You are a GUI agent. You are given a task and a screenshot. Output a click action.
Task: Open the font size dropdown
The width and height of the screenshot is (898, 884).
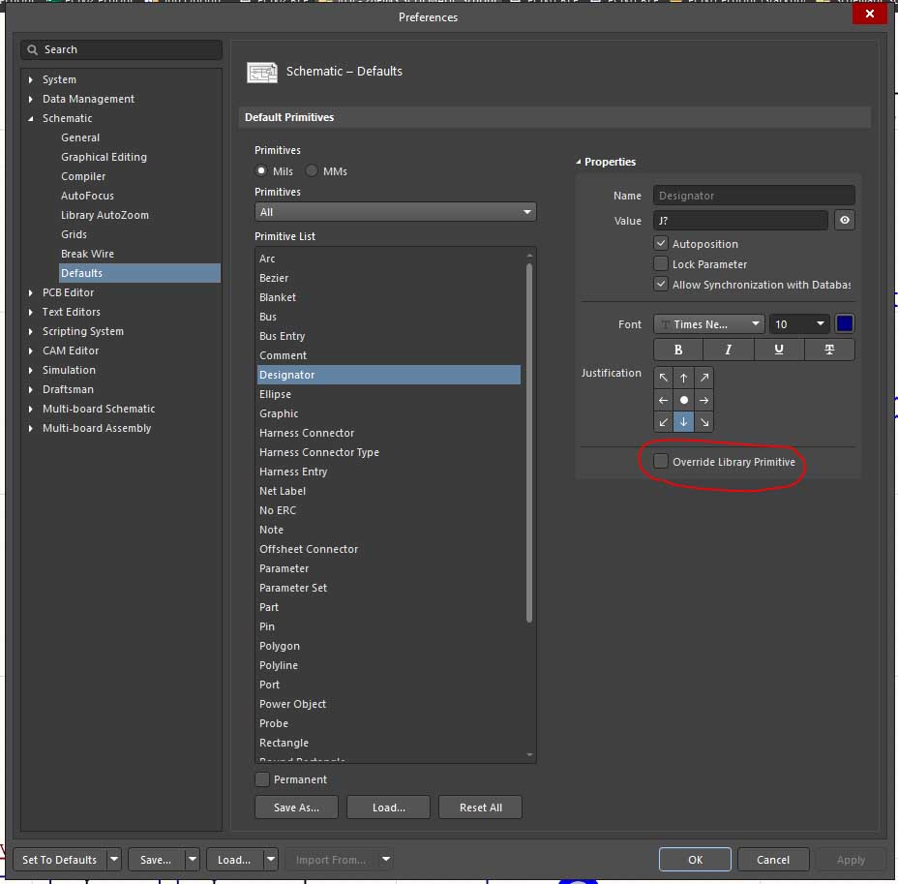tap(799, 324)
